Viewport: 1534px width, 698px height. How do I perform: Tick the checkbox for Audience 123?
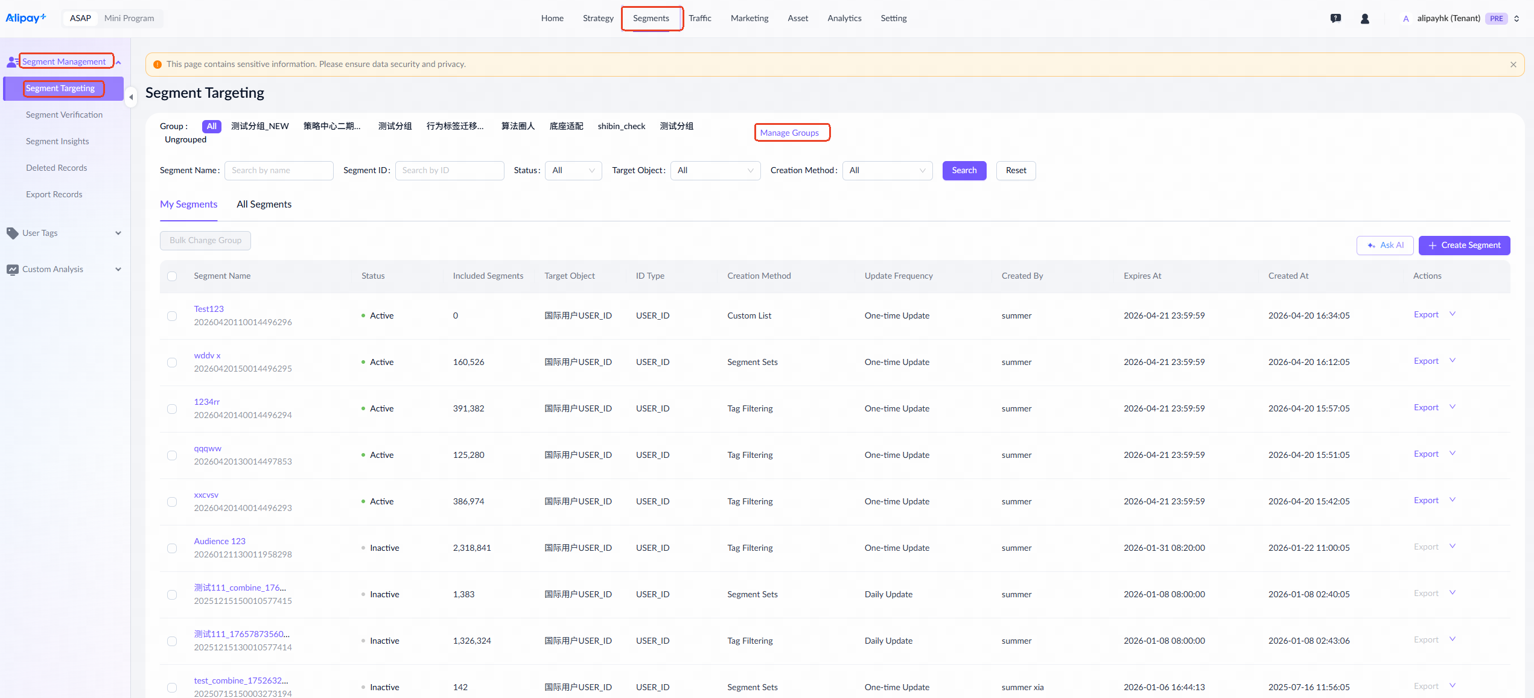point(172,548)
